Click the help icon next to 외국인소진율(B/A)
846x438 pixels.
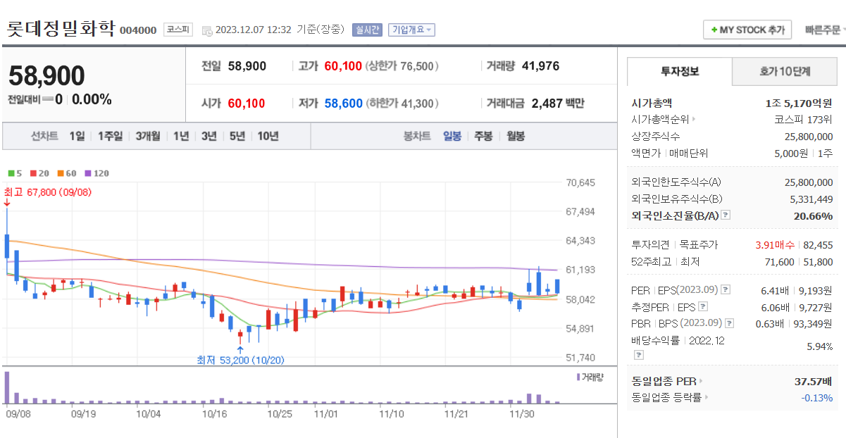pos(726,215)
